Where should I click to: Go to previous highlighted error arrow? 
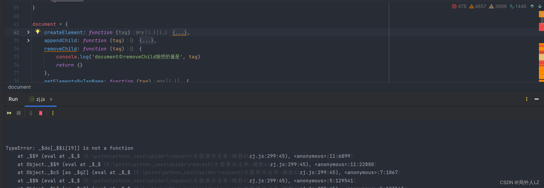click(532, 6)
